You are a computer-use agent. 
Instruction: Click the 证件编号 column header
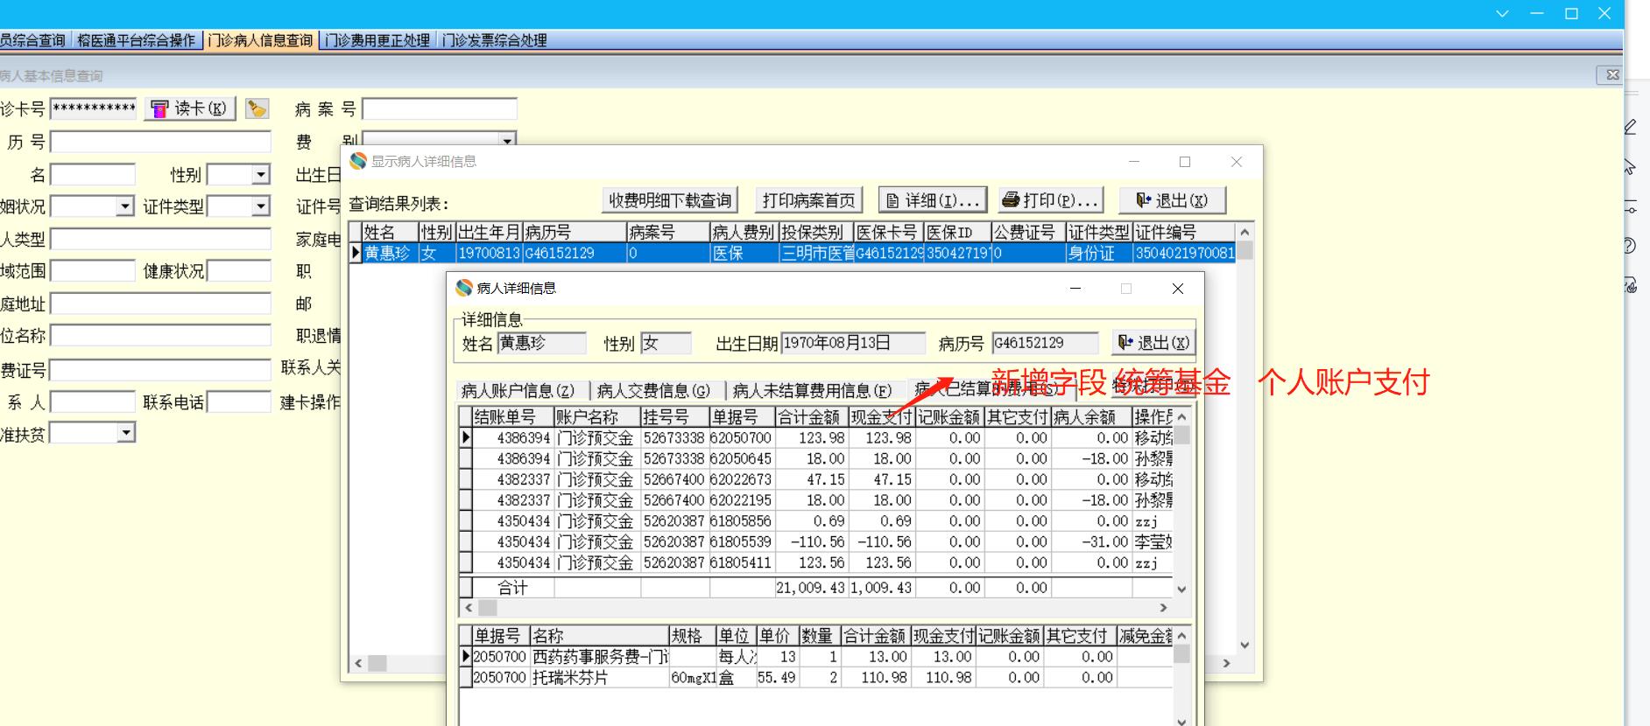click(x=1184, y=232)
